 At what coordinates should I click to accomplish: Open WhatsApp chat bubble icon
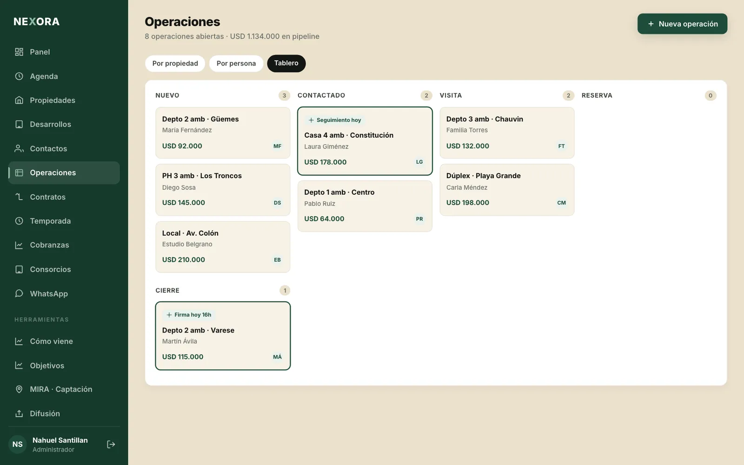(19, 294)
